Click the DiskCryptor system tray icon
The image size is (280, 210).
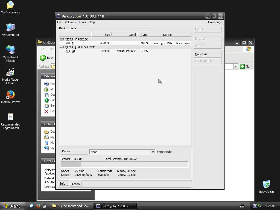(255, 206)
